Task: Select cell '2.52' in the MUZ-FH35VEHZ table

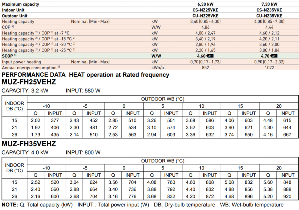Action: point(35,182)
